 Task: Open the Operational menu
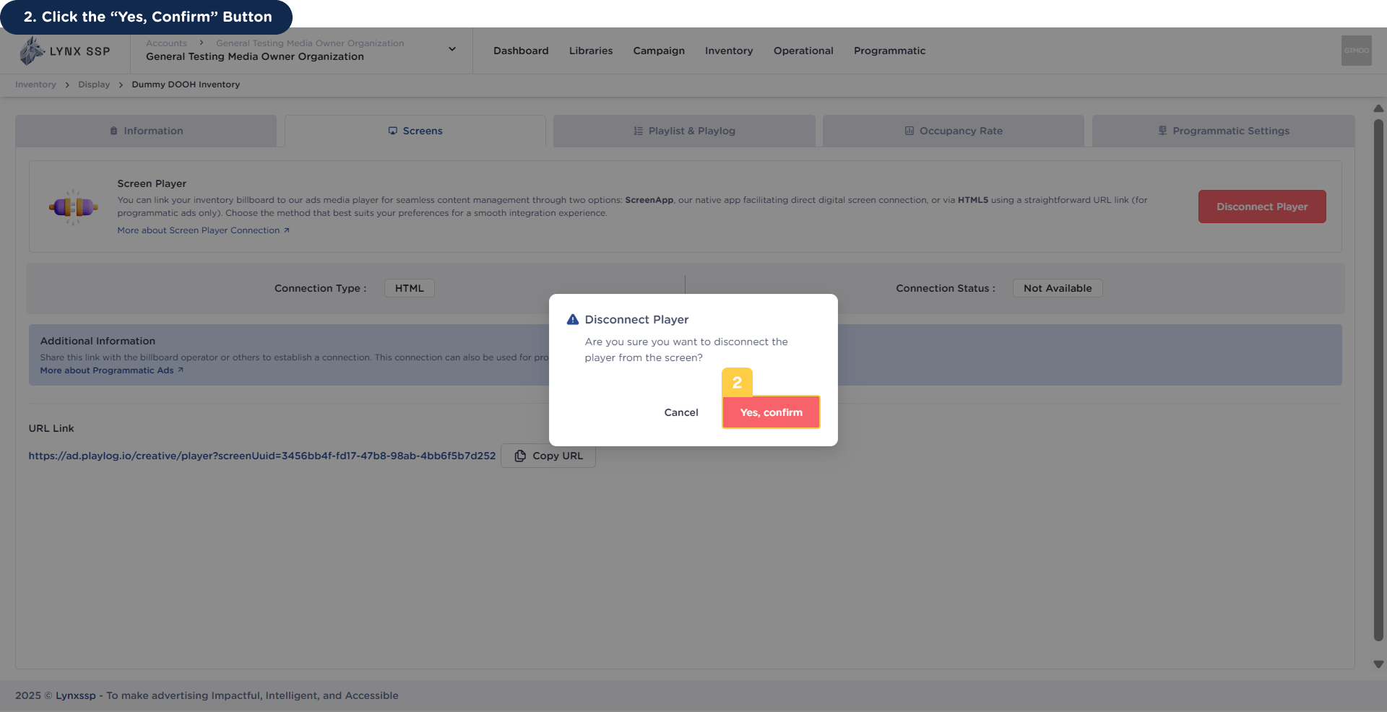coord(803,51)
